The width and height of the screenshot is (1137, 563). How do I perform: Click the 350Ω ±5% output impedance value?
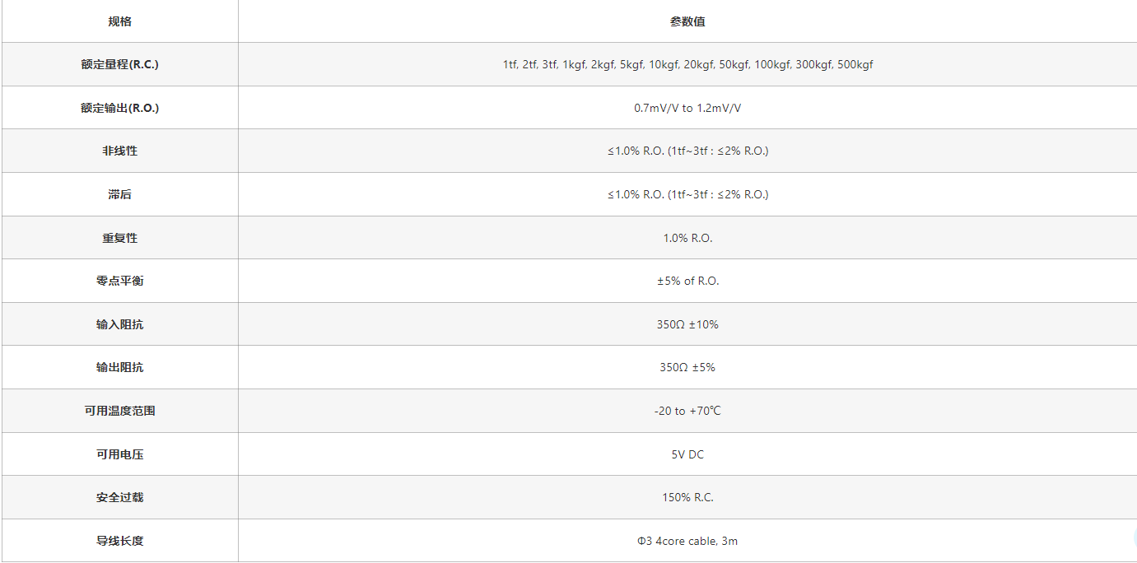click(x=687, y=367)
